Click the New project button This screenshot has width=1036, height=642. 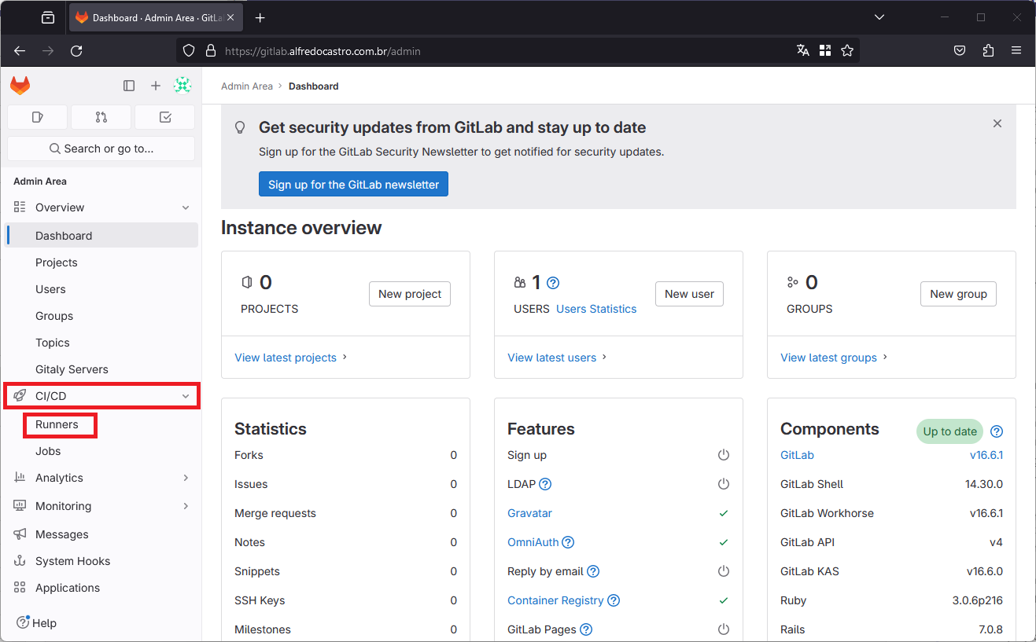click(x=410, y=294)
